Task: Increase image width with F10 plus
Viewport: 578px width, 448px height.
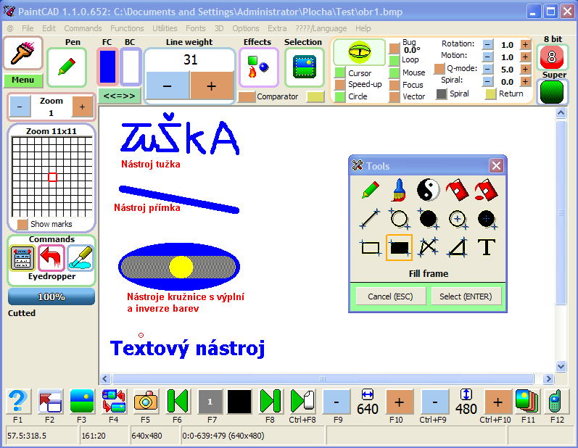Action: (x=399, y=402)
